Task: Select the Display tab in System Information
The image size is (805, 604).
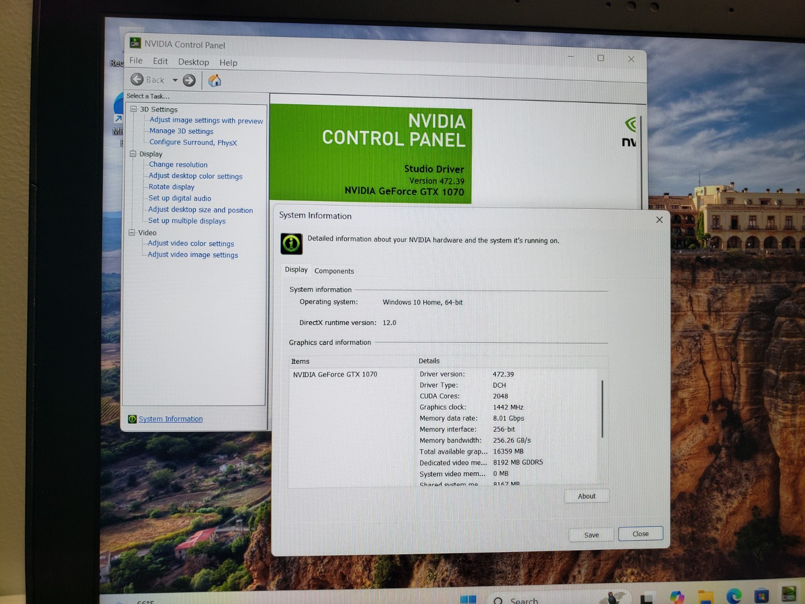Action: tap(296, 269)
